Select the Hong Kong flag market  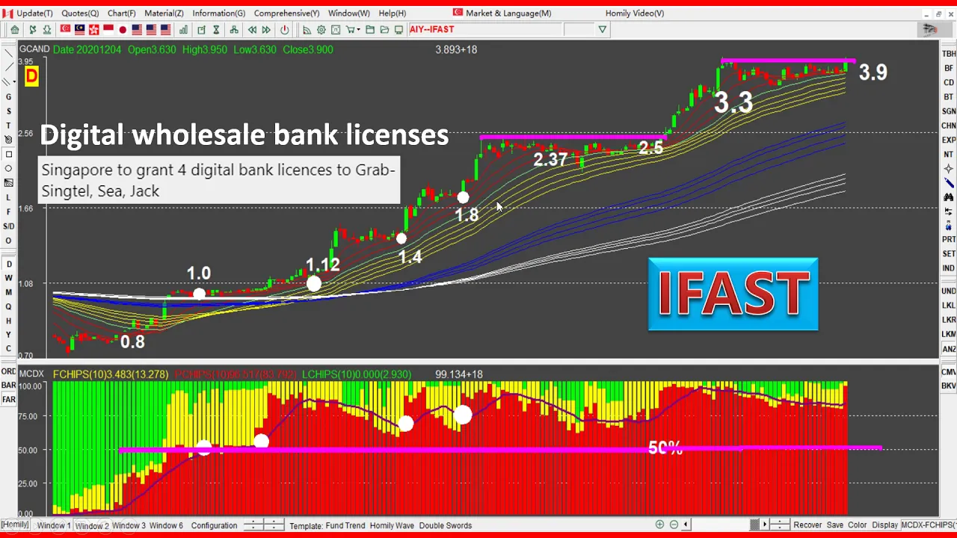(93, 30)
